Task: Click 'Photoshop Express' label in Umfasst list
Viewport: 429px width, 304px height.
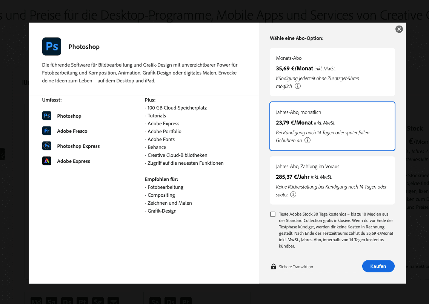Action: tap(78, 146)
